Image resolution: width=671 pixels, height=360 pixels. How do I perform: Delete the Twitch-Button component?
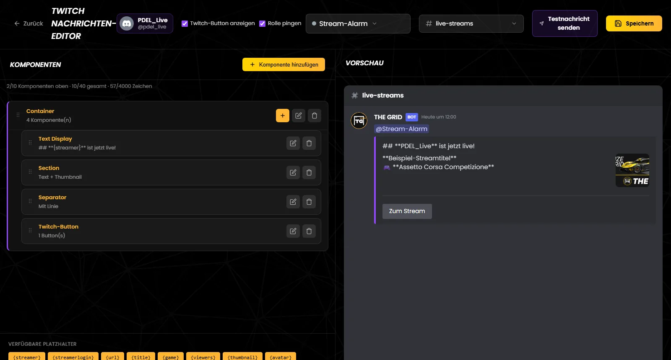[309, 231]
